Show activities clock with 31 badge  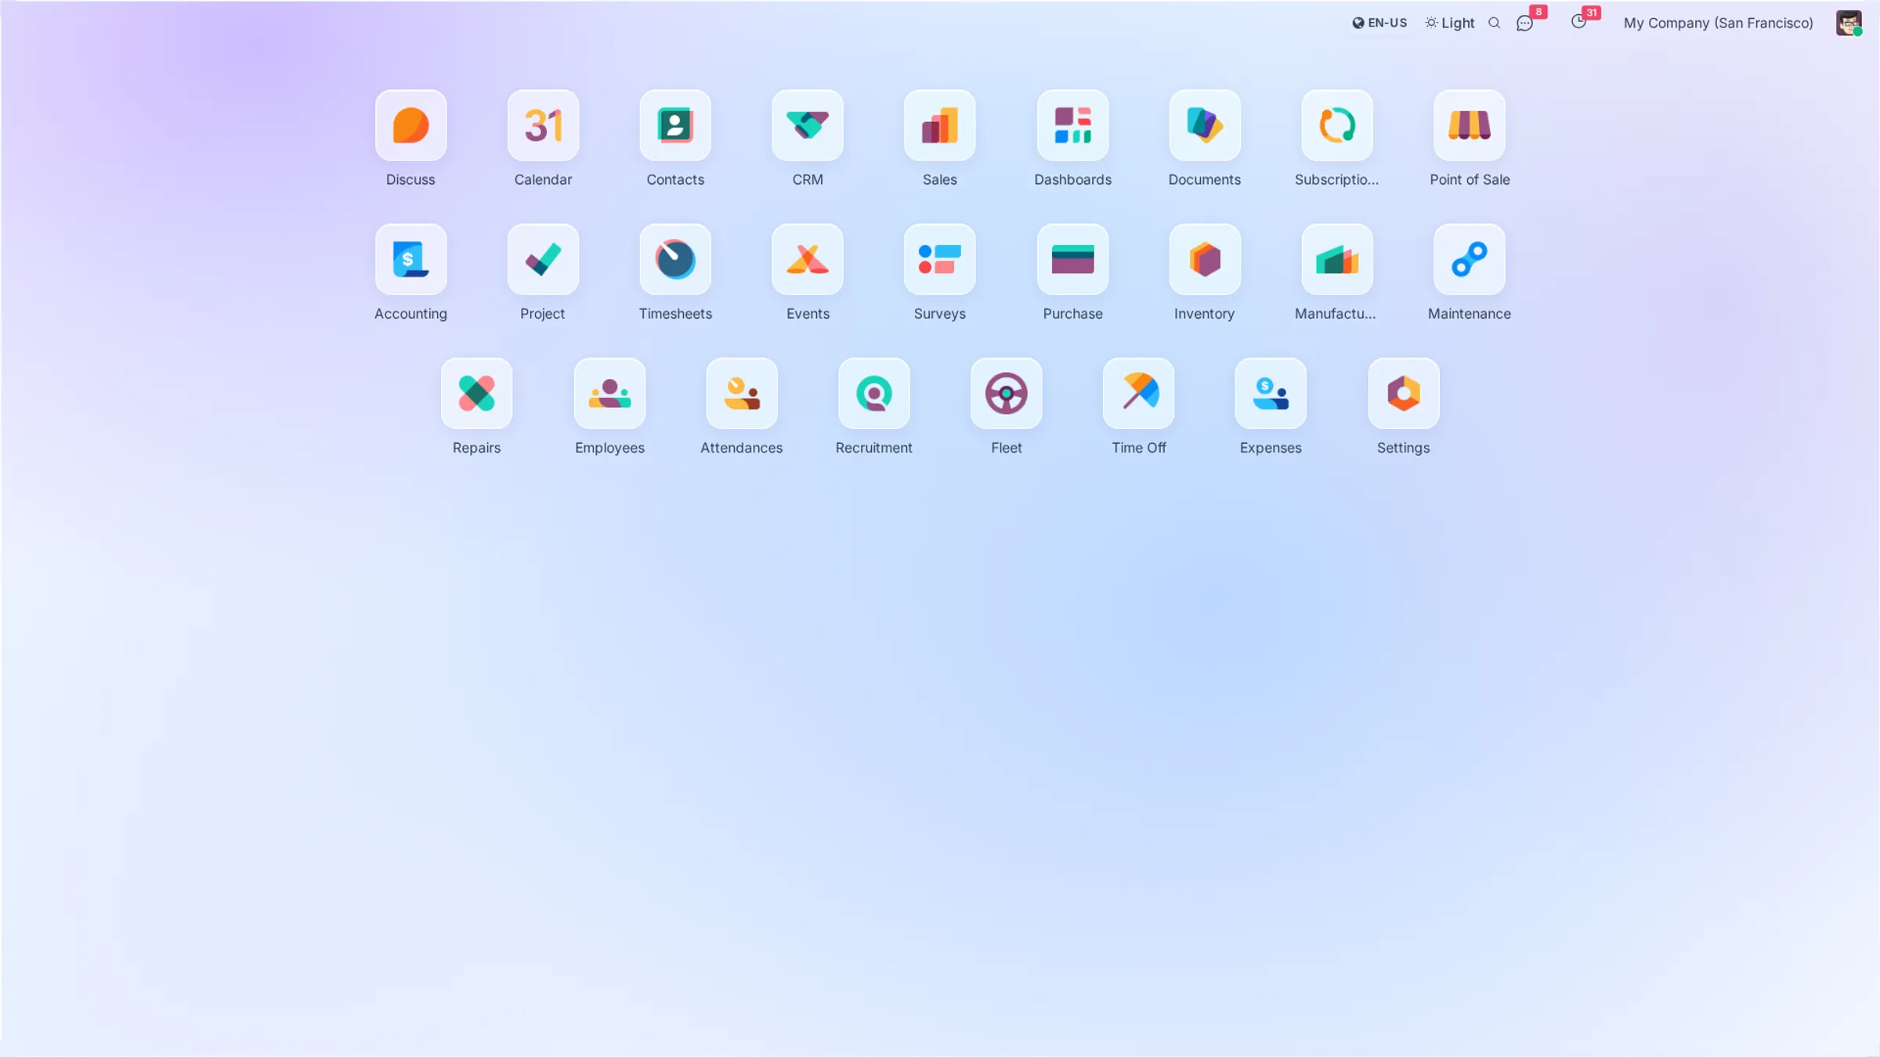pos(1578,23)
